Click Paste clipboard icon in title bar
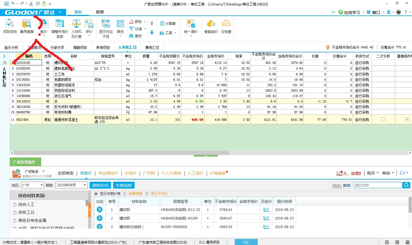The width and height of the screenshot is (412, 245). 44,4
